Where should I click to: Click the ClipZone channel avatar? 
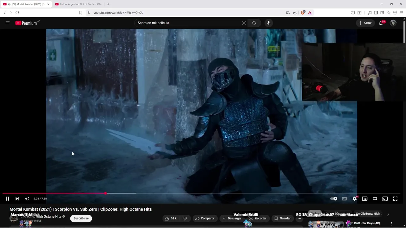click(14, 218)
